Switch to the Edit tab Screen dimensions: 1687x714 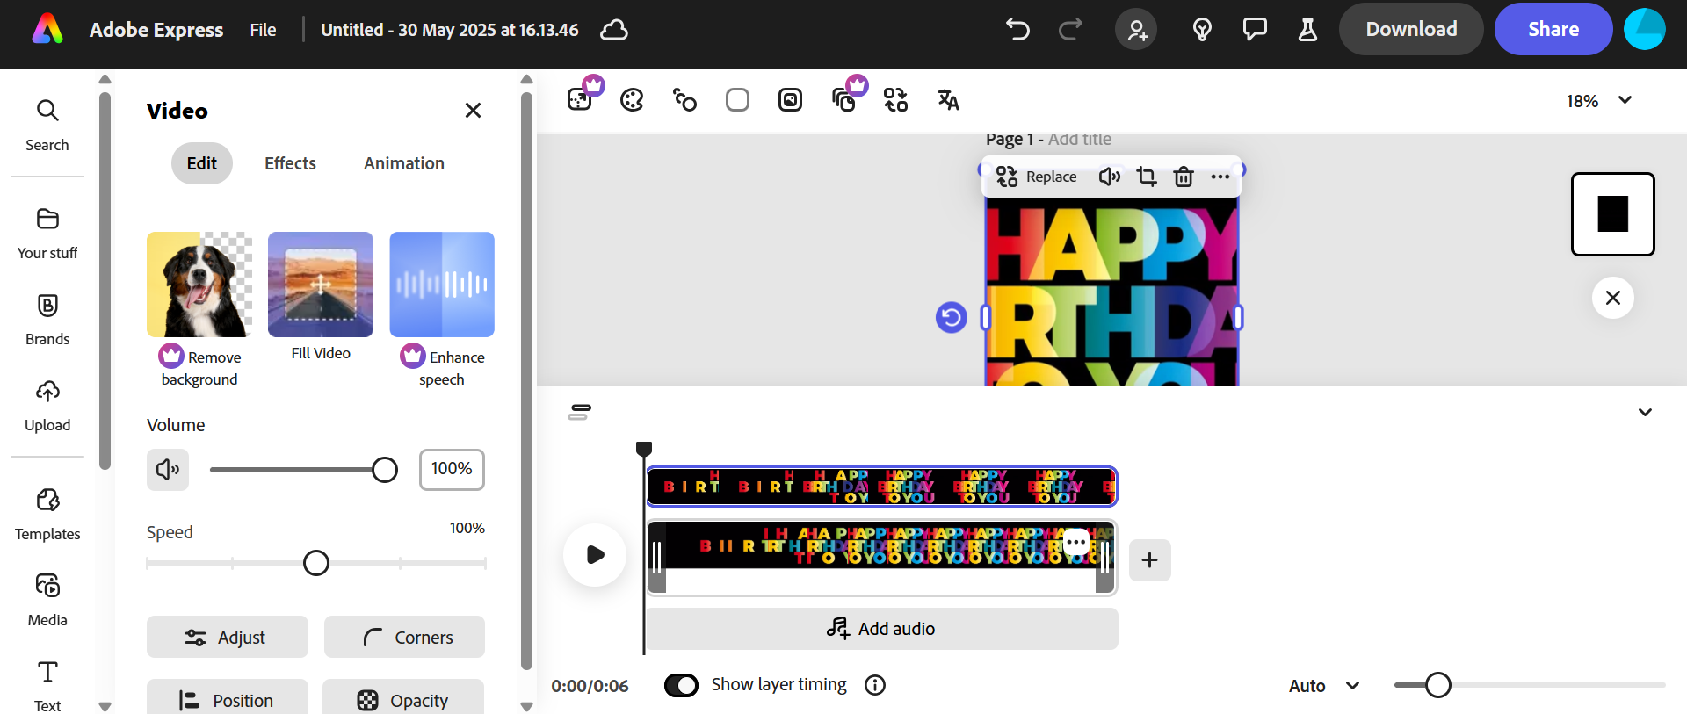click(202, 163)
